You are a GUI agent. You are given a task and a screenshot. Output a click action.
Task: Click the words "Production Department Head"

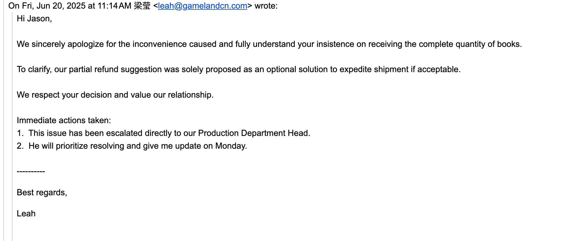point(254,133)
